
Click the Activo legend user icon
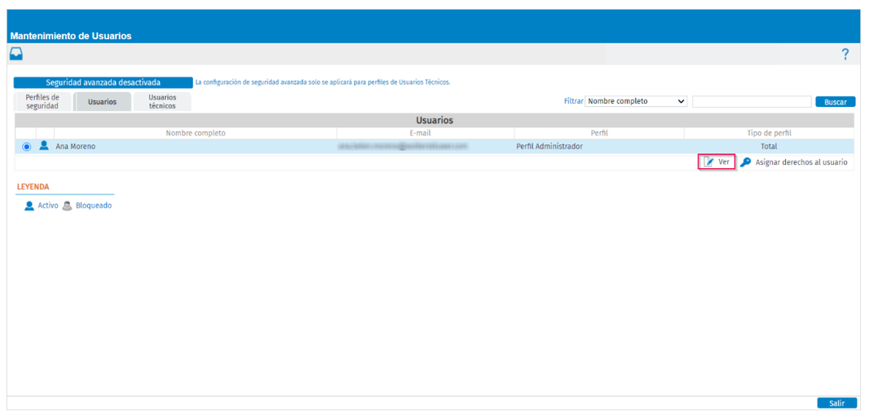tap(29, 206)
